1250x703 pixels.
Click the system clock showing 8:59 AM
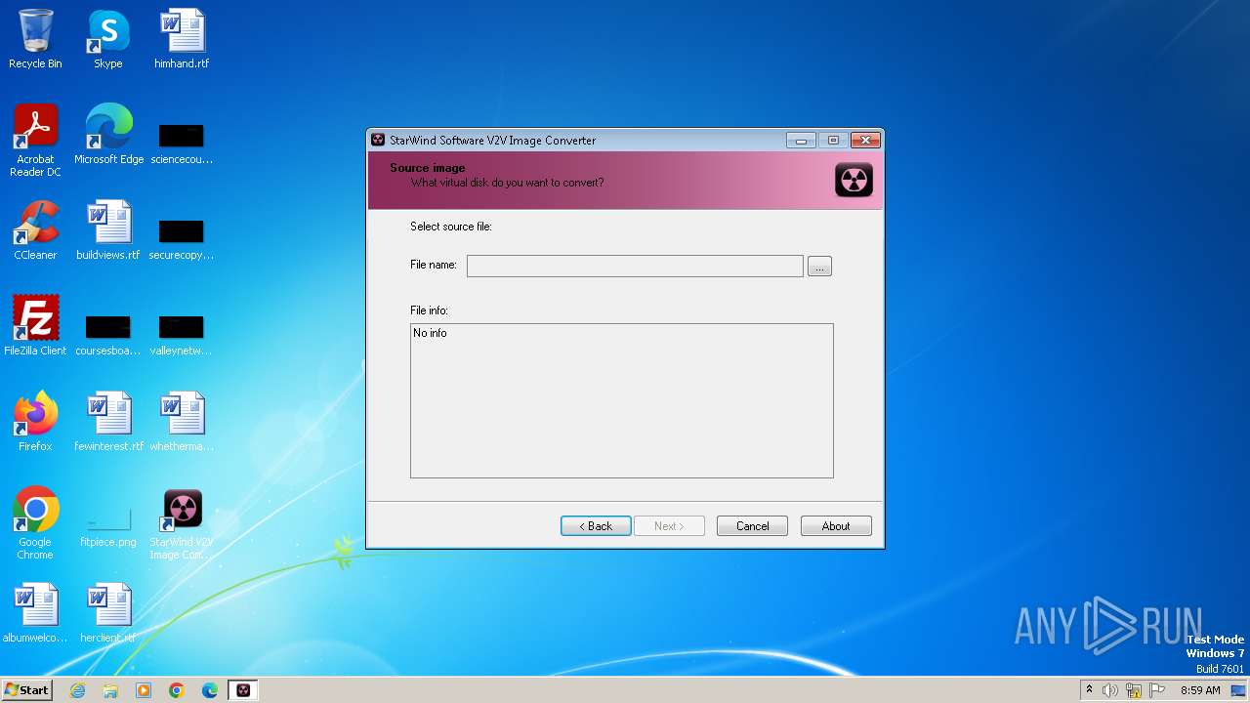click(x=1200, y=690)
